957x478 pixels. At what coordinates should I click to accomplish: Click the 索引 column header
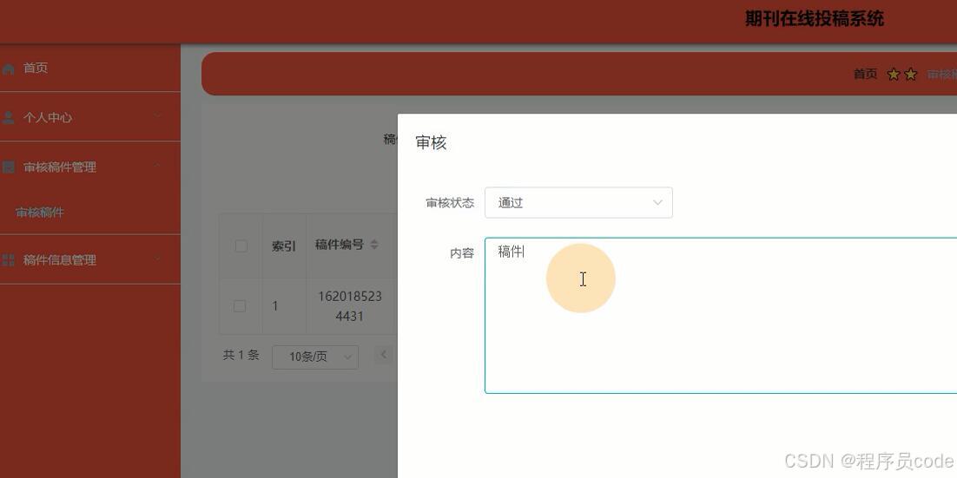[284, 246]
